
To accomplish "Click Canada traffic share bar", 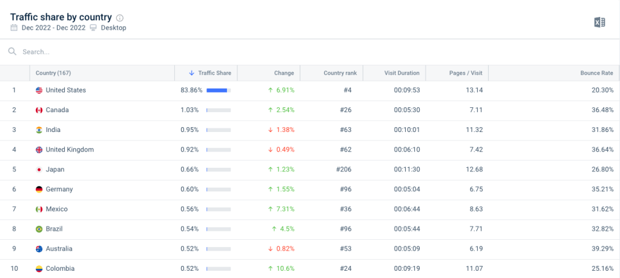I will (219, 110).
